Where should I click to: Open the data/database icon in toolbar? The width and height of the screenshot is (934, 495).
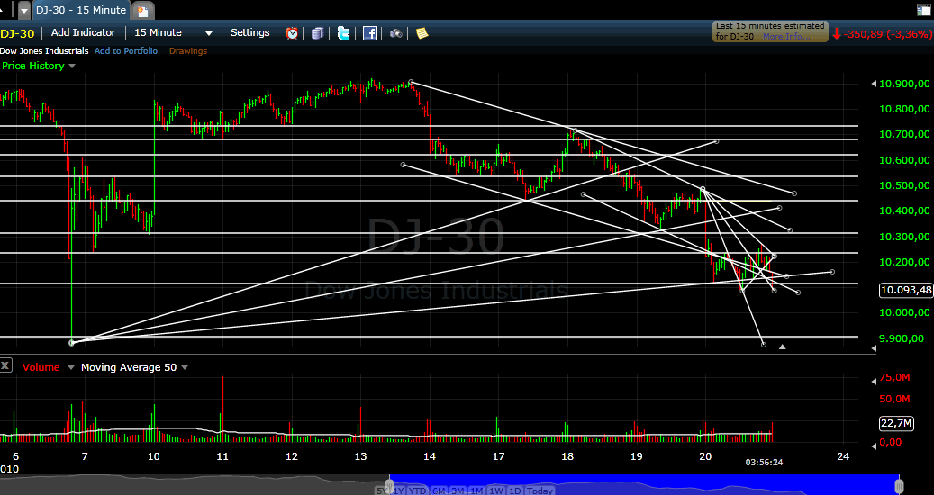click(x=318, y=33)
